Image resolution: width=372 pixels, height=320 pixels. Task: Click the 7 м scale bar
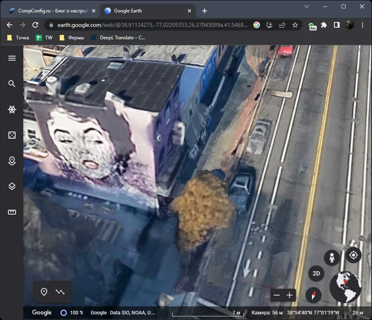click(208, 313)
